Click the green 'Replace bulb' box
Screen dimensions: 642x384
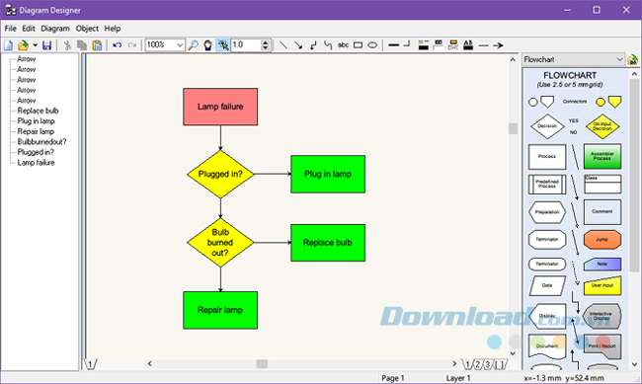[x=328, y=243]
